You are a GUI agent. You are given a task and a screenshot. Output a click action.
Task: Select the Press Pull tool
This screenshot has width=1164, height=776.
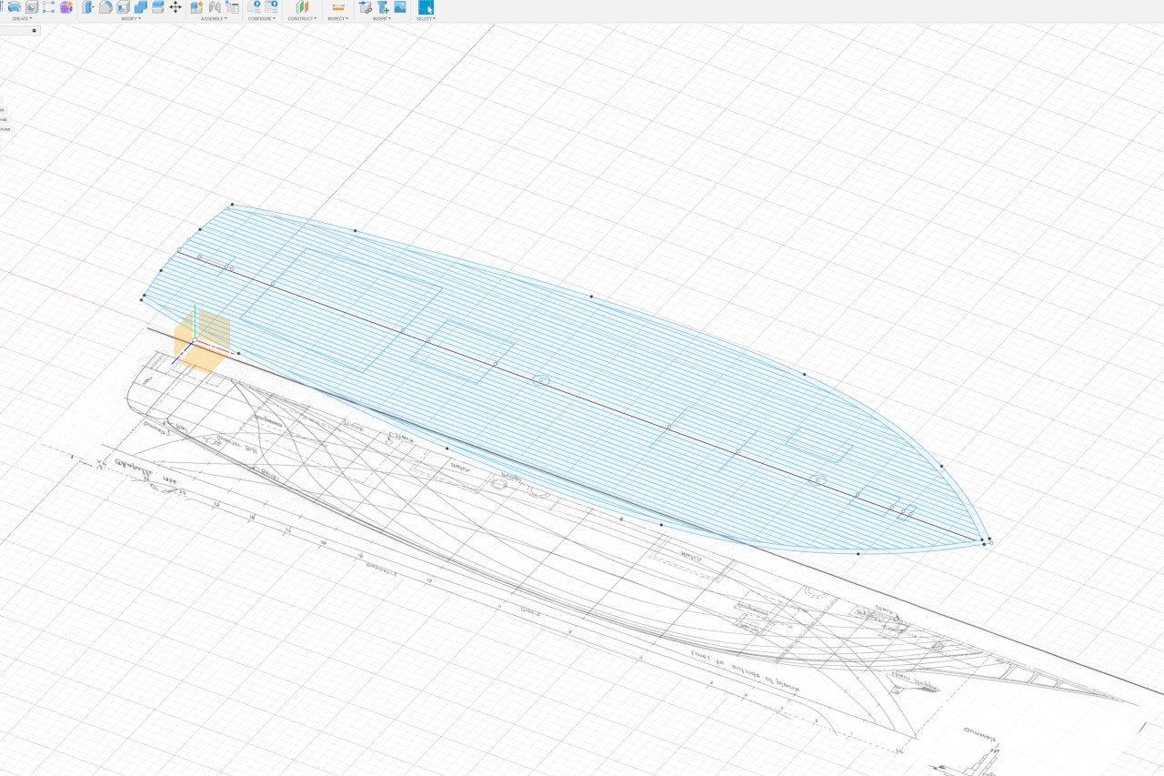click(88, 7)
